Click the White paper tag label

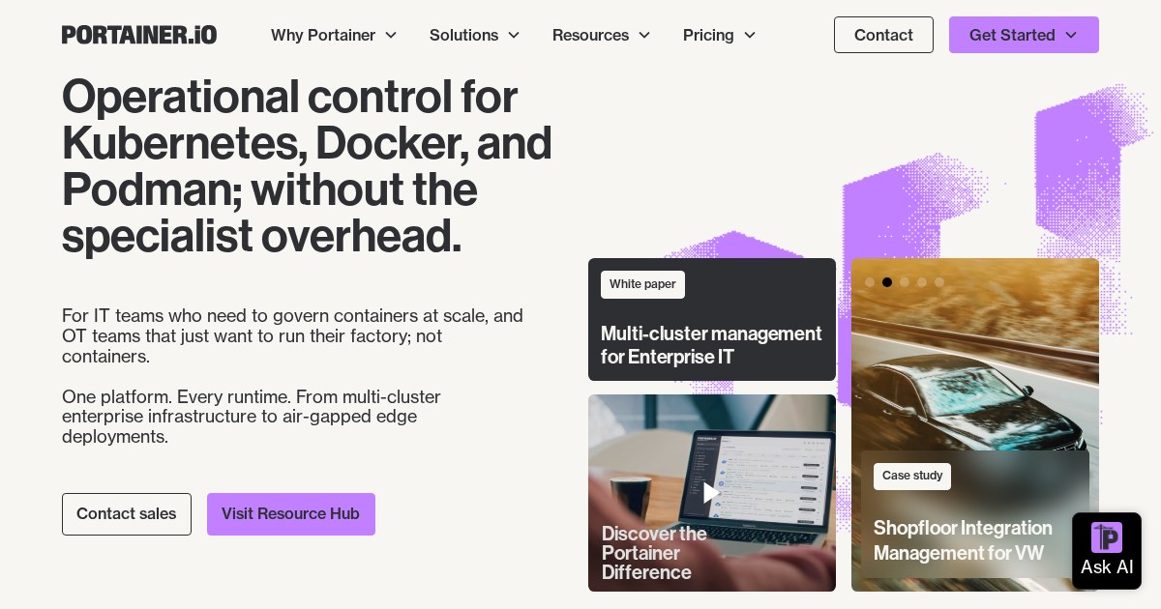[642, 284]
